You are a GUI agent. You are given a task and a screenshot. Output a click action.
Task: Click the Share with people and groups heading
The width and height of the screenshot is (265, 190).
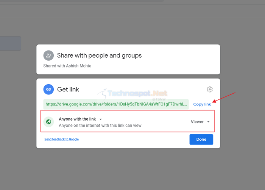99,55
